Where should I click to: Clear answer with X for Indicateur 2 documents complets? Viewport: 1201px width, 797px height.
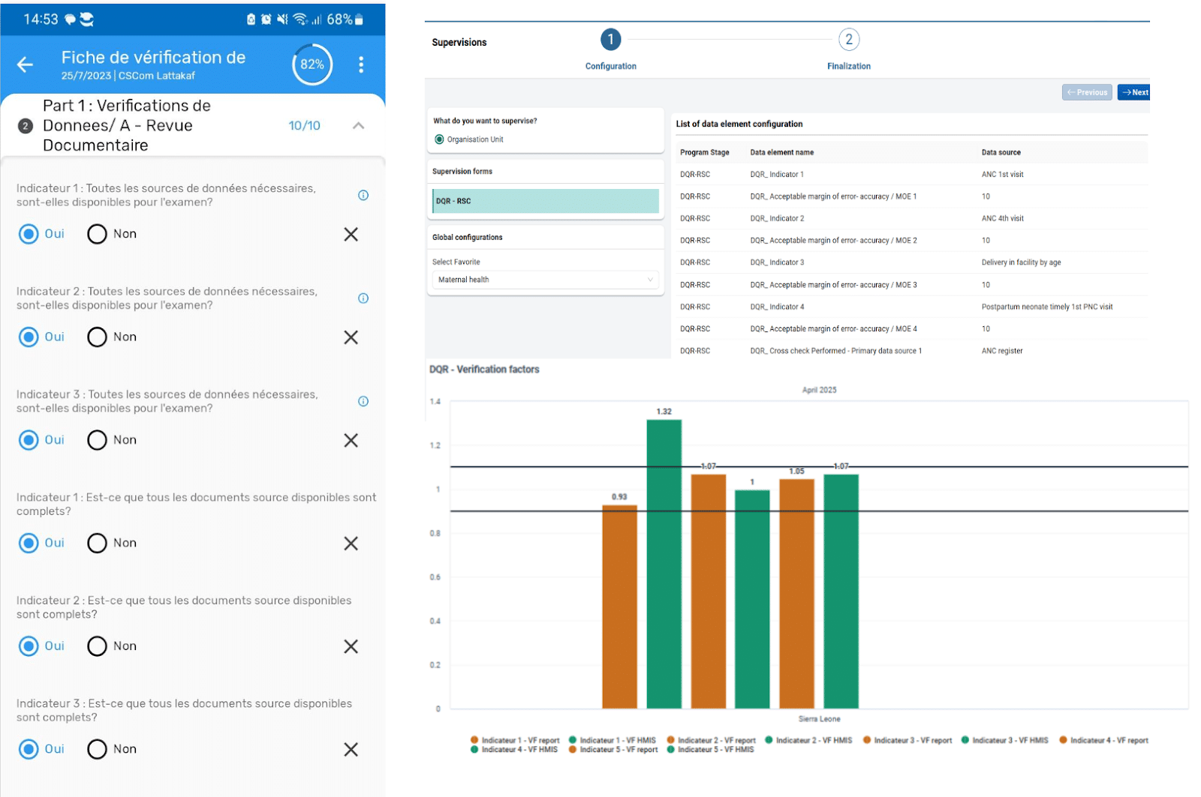pos(351,646)
